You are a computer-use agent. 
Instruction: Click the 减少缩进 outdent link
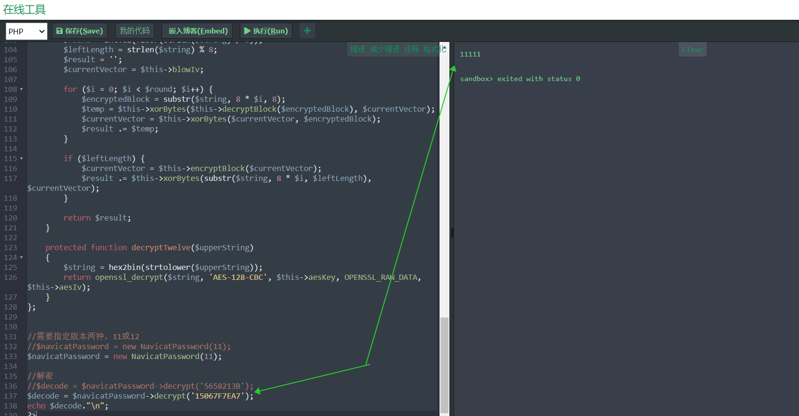[x=384, y=49]
